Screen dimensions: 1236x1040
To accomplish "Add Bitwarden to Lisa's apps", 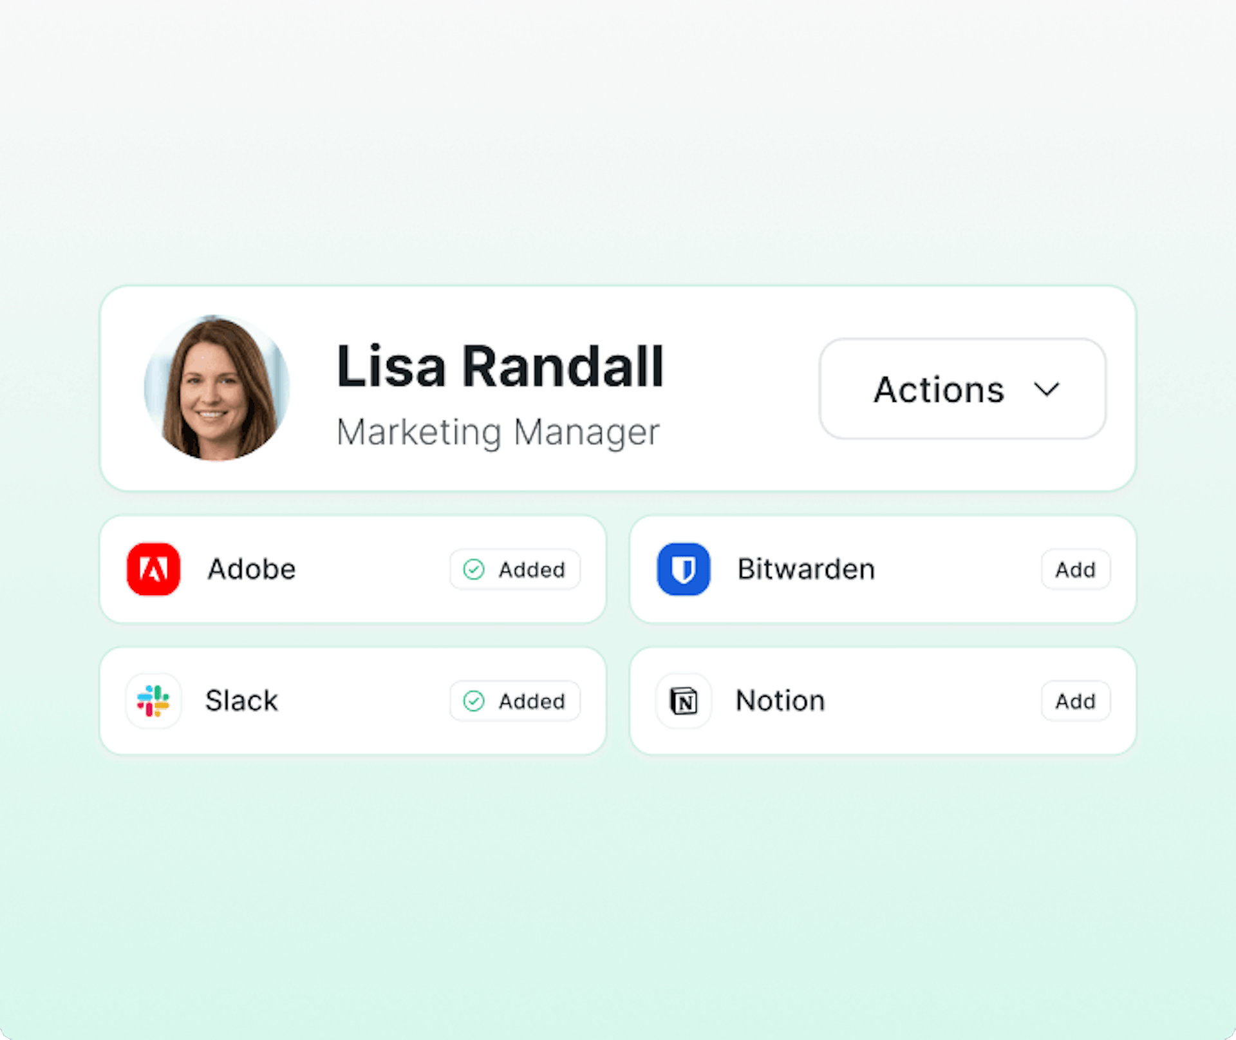I will [x=1076, y=569].
